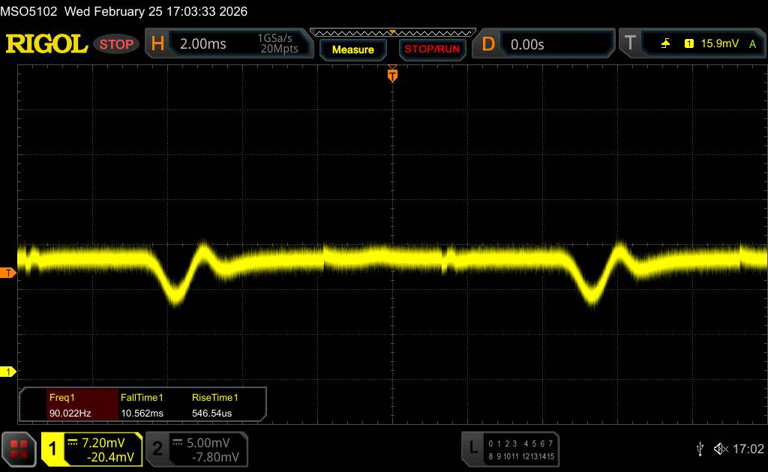Click the L logic analyzer icon
This screenshot has height=472, width=768.
[473, 448]
